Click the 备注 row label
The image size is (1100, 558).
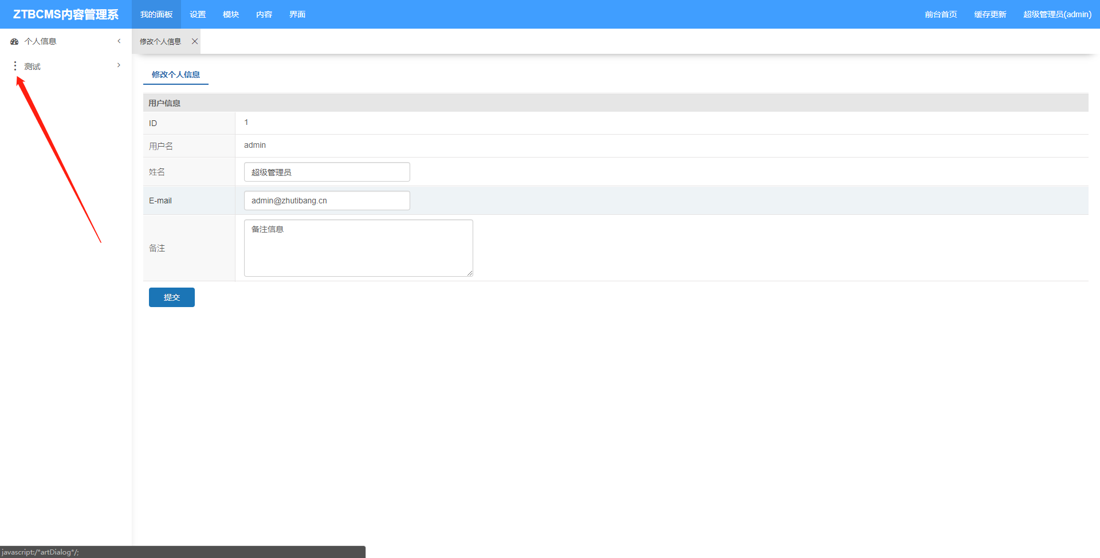(157, 248)
